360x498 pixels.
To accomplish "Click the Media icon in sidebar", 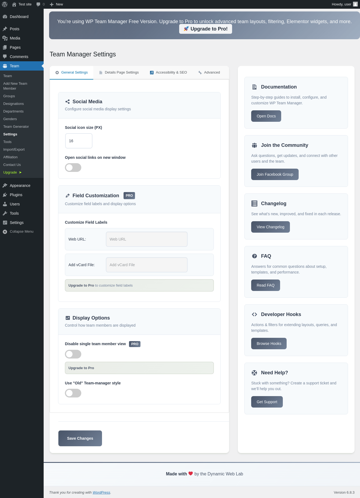I will pyautogui.click(x=5, y=38).
